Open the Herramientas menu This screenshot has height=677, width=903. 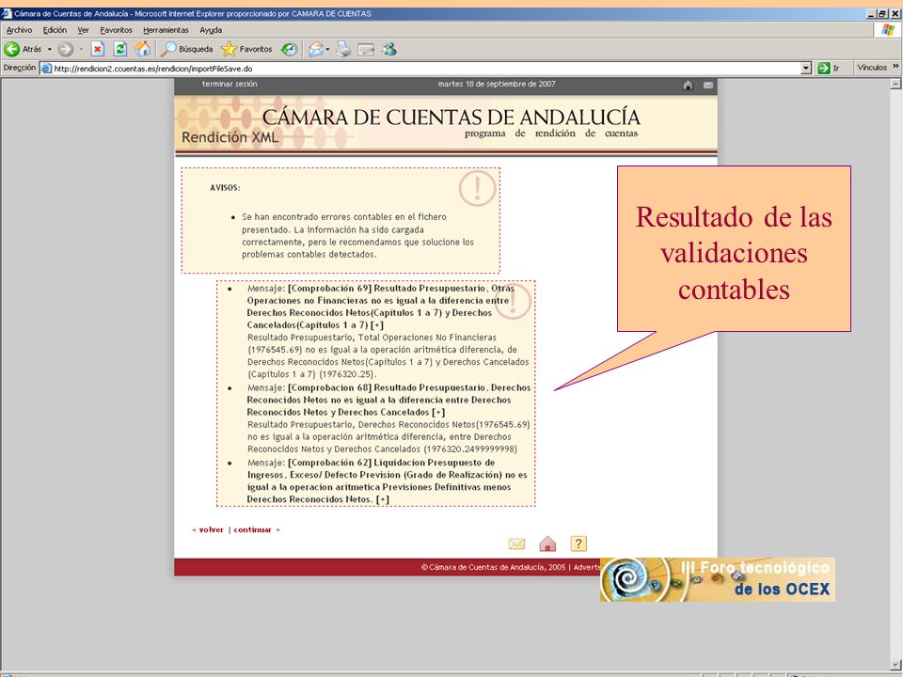[x=166, y=30]
